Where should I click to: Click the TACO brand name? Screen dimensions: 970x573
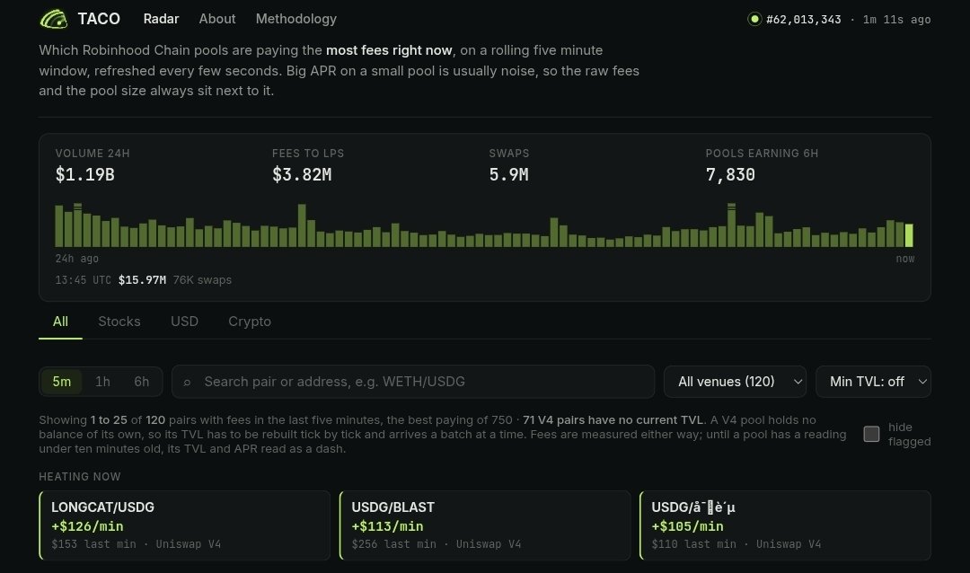click(99, 19)
